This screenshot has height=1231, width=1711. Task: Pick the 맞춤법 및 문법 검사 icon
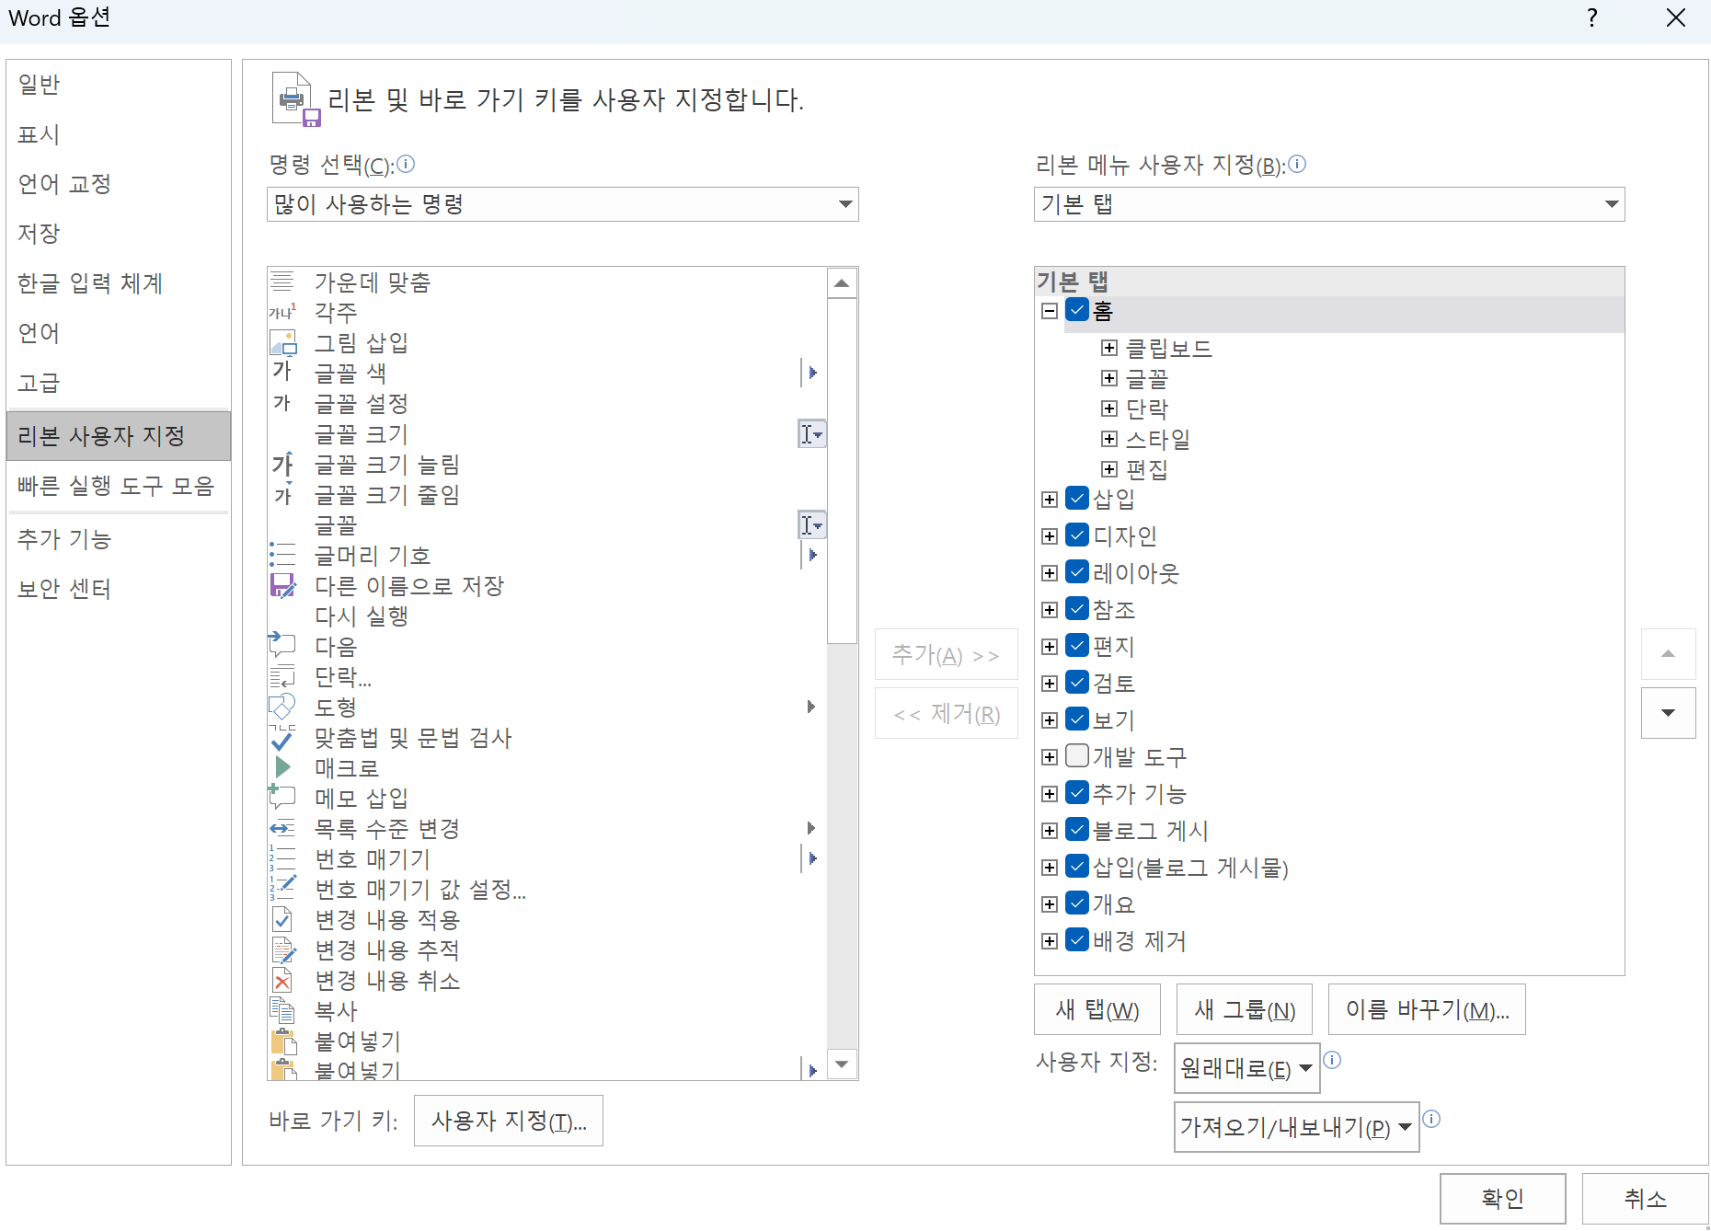tap(282, 737)
